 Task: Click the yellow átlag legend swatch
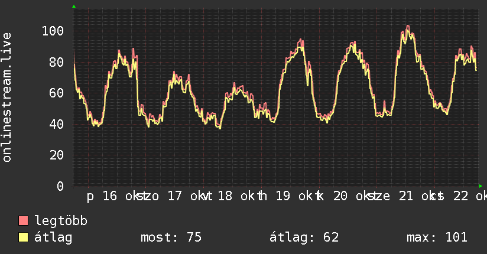click(23, 237)
